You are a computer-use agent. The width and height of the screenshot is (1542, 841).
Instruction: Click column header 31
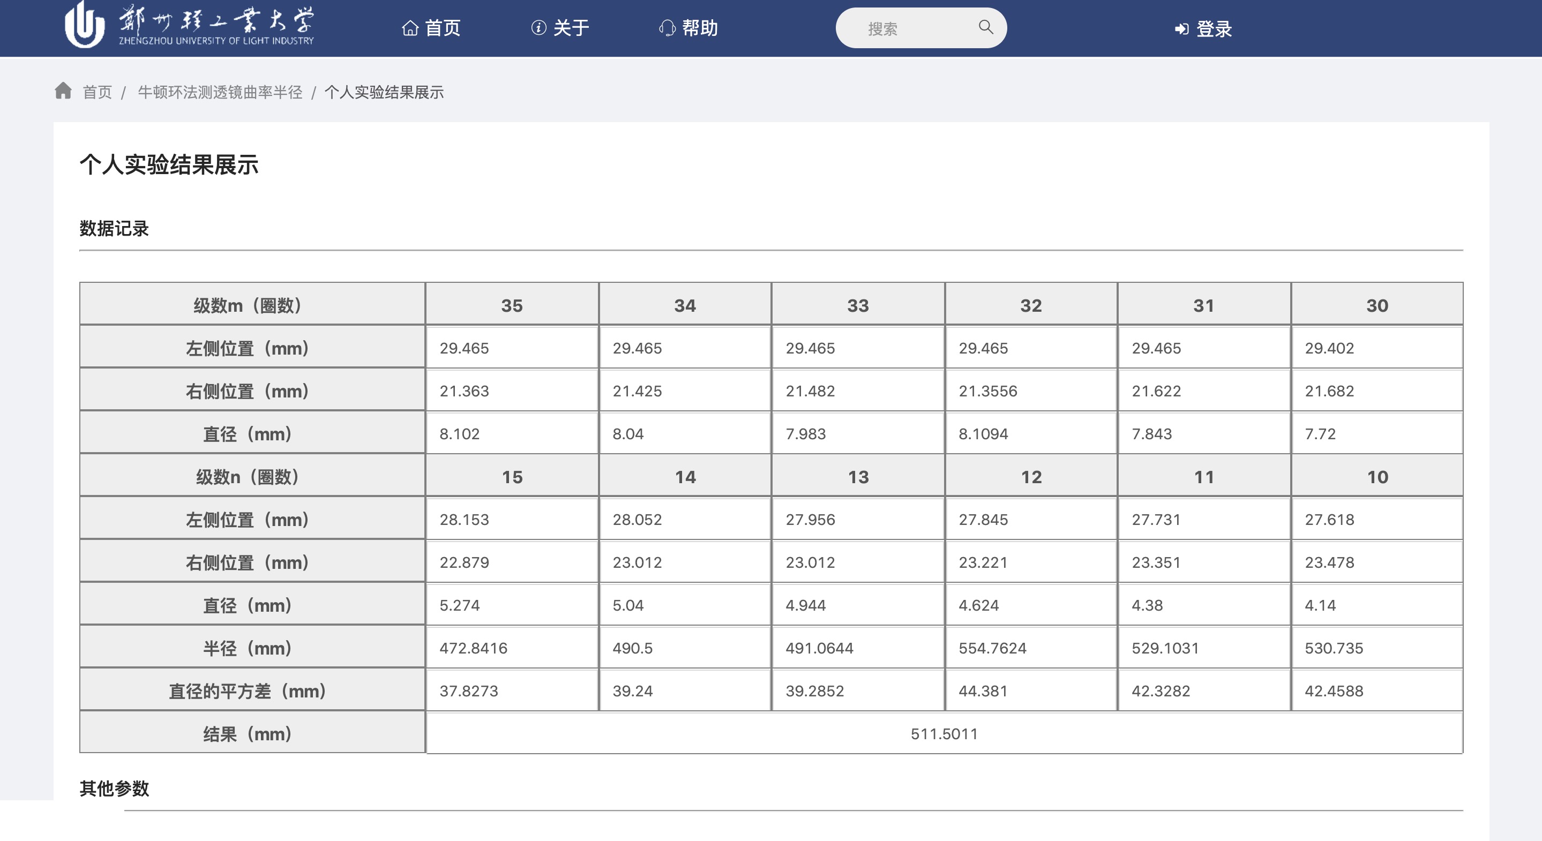1204,304
